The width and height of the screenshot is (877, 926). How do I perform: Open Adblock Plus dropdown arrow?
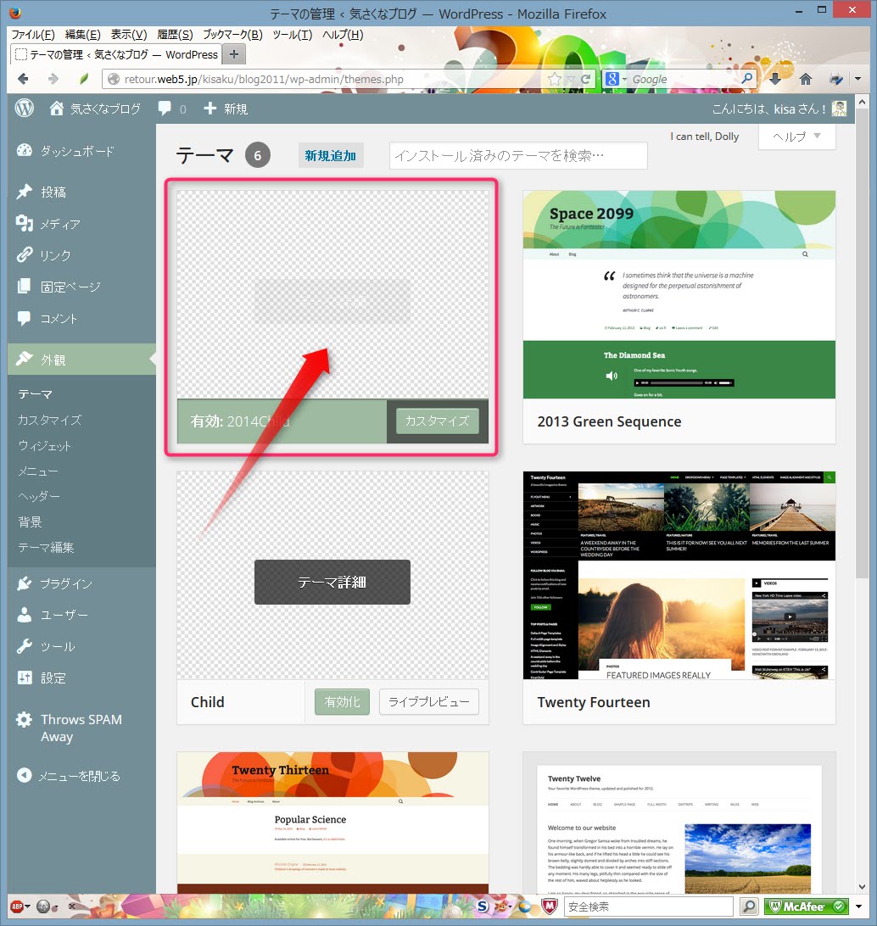(28, 906)
